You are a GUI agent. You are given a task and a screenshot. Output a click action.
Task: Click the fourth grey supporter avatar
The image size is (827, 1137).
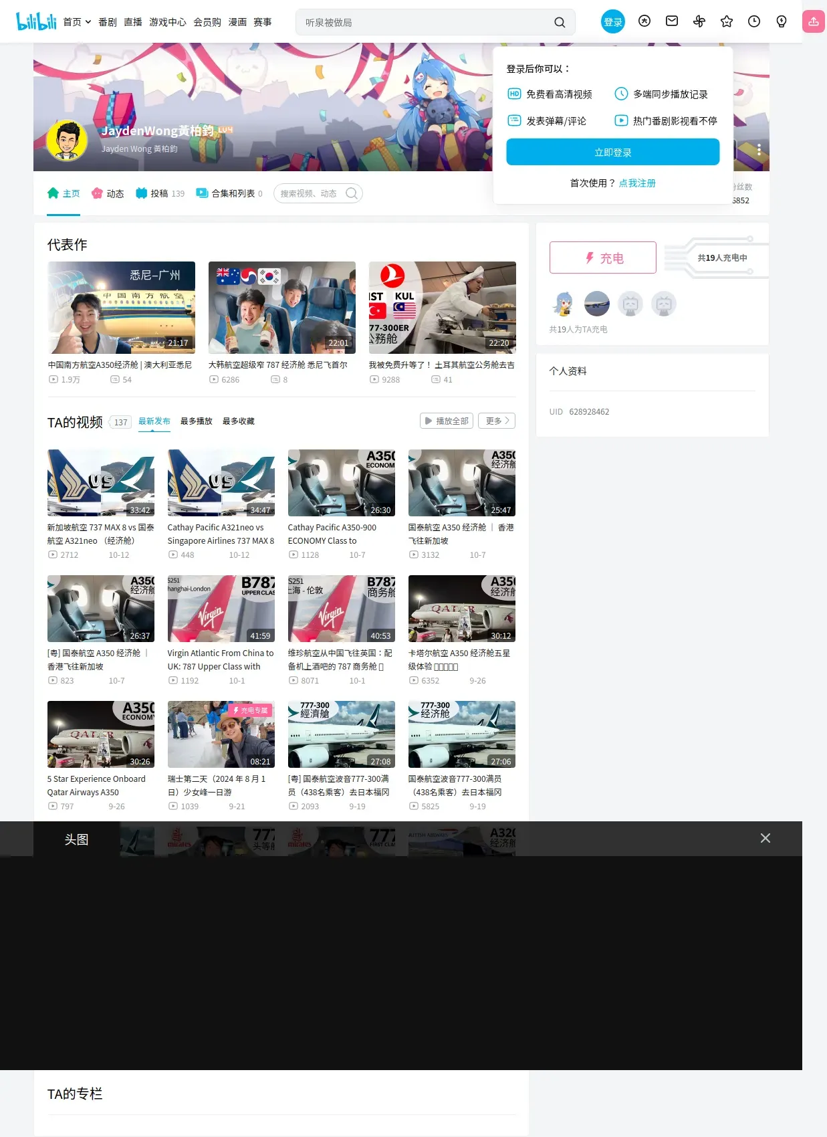pos(664,304)
